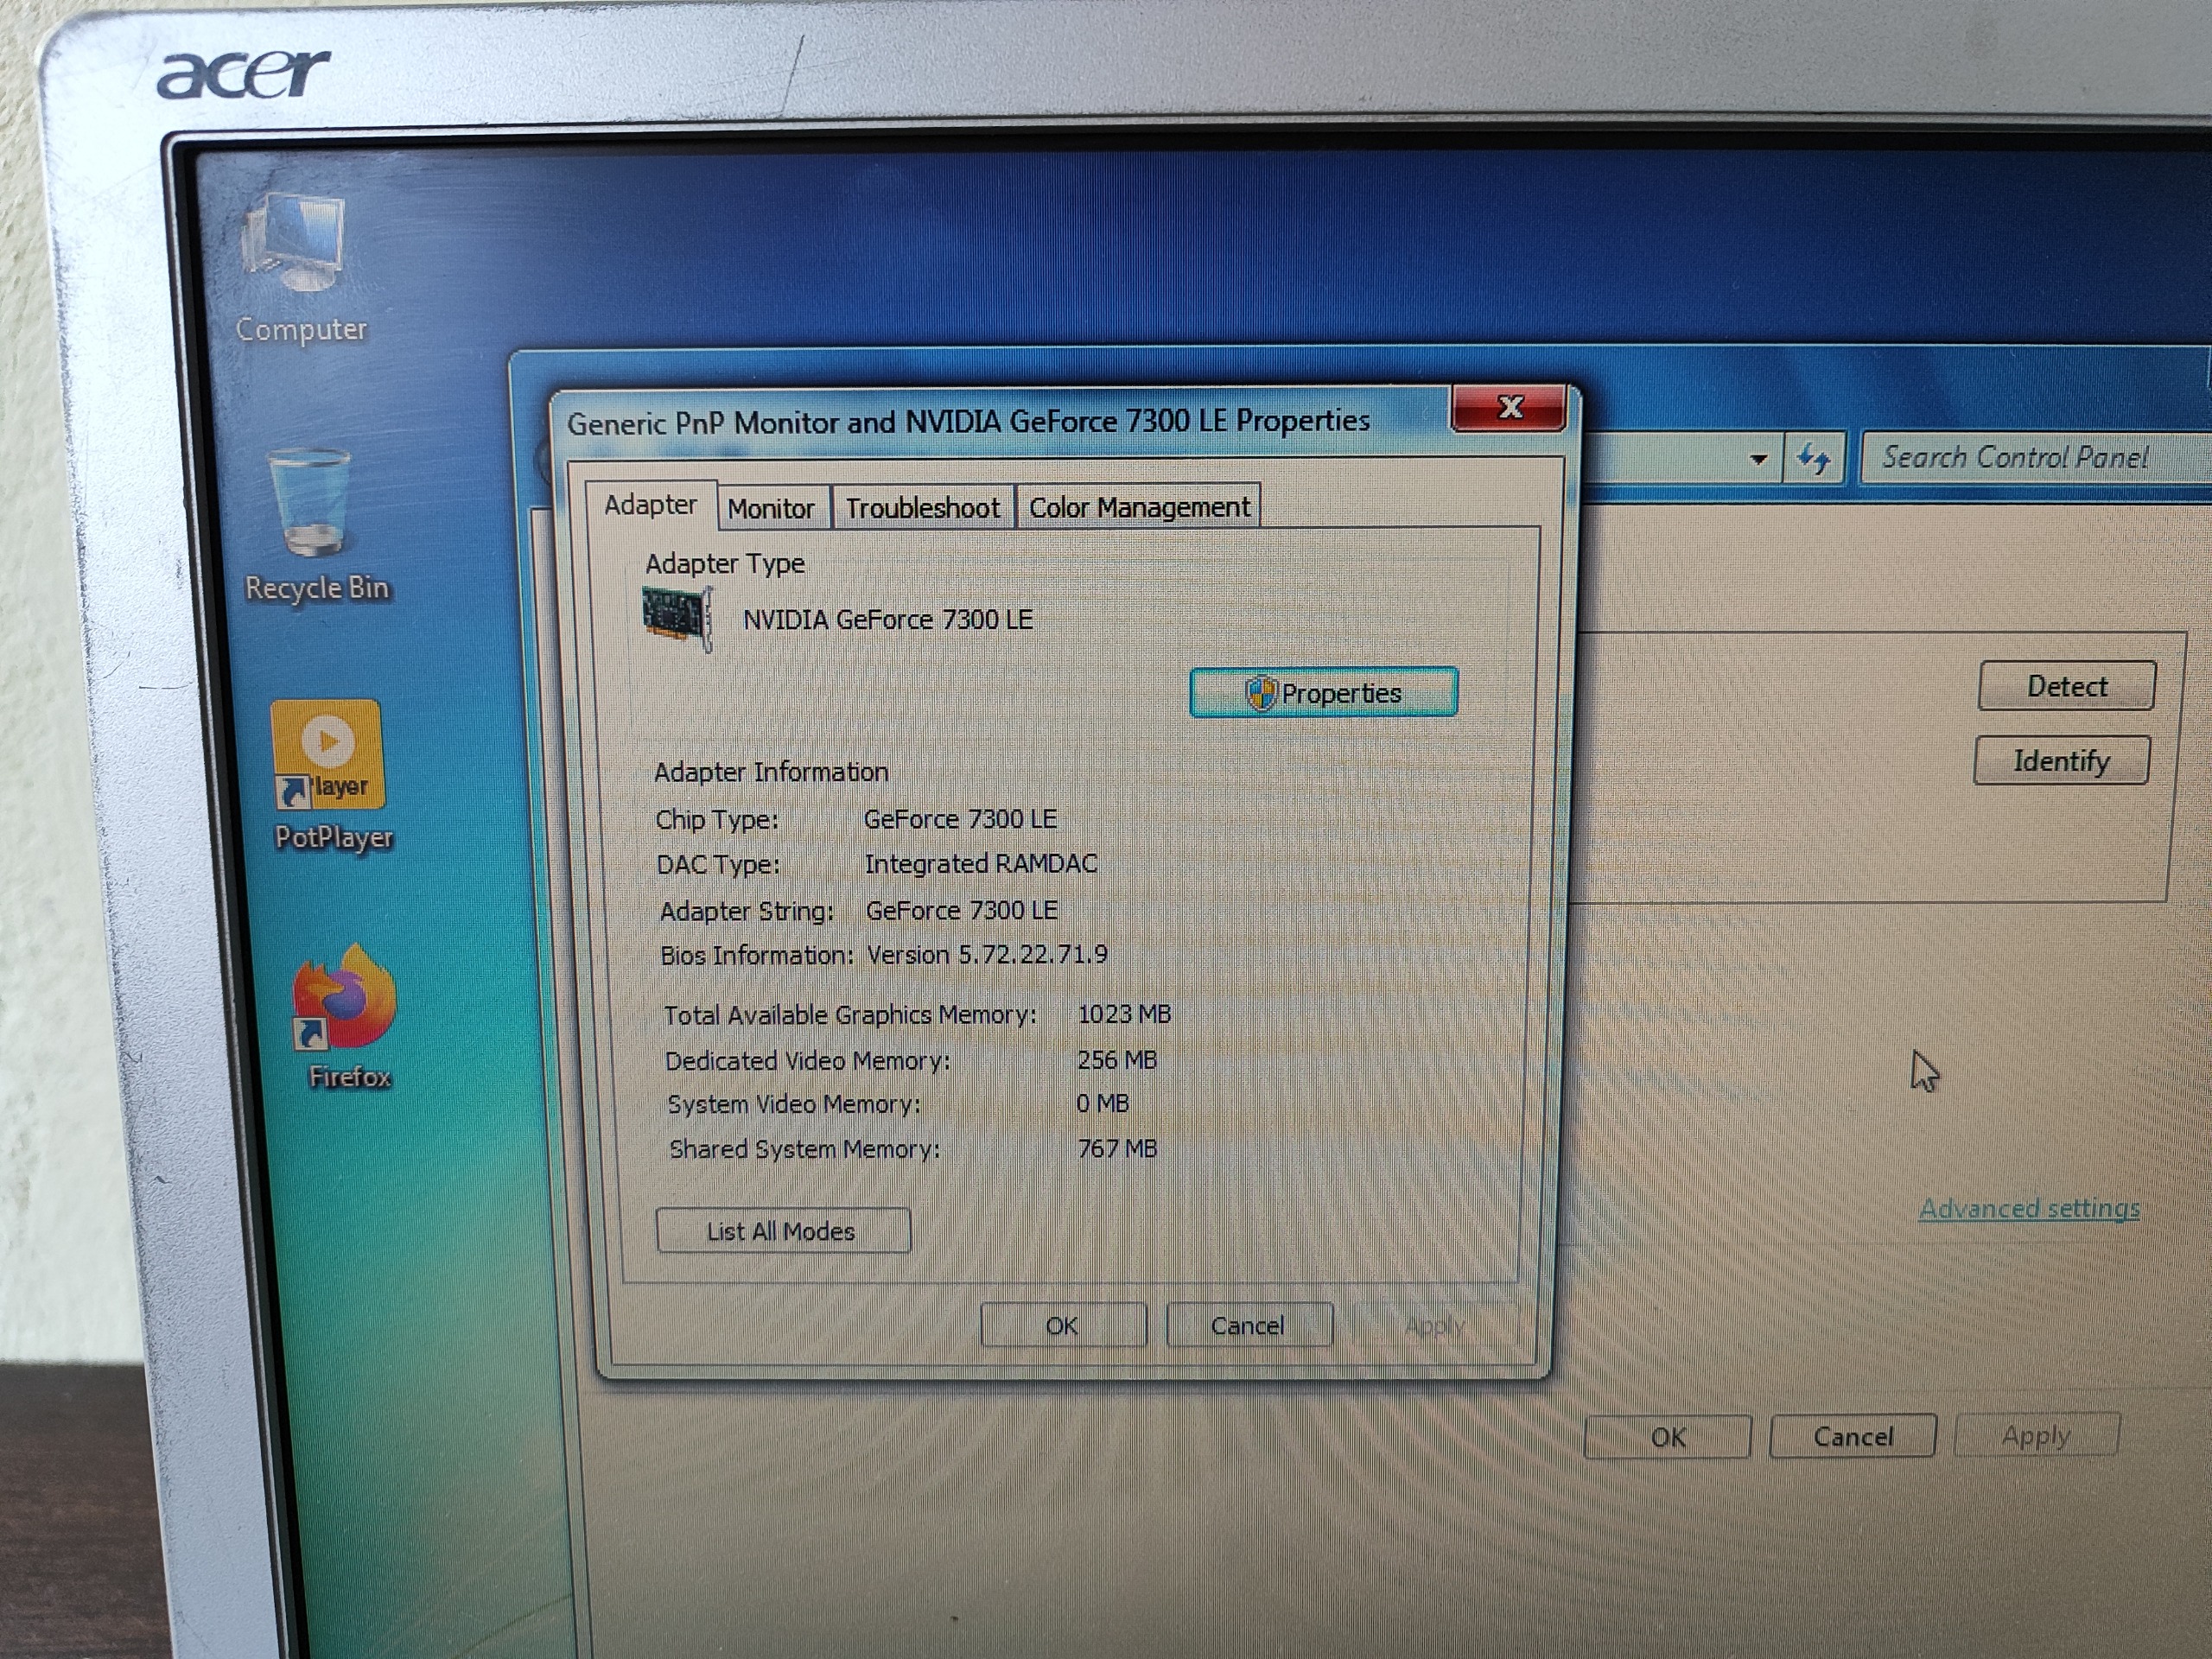Expand the address bar dropdown arrow
The width and height of the screenshot is (2212, 1659).
1758,460
